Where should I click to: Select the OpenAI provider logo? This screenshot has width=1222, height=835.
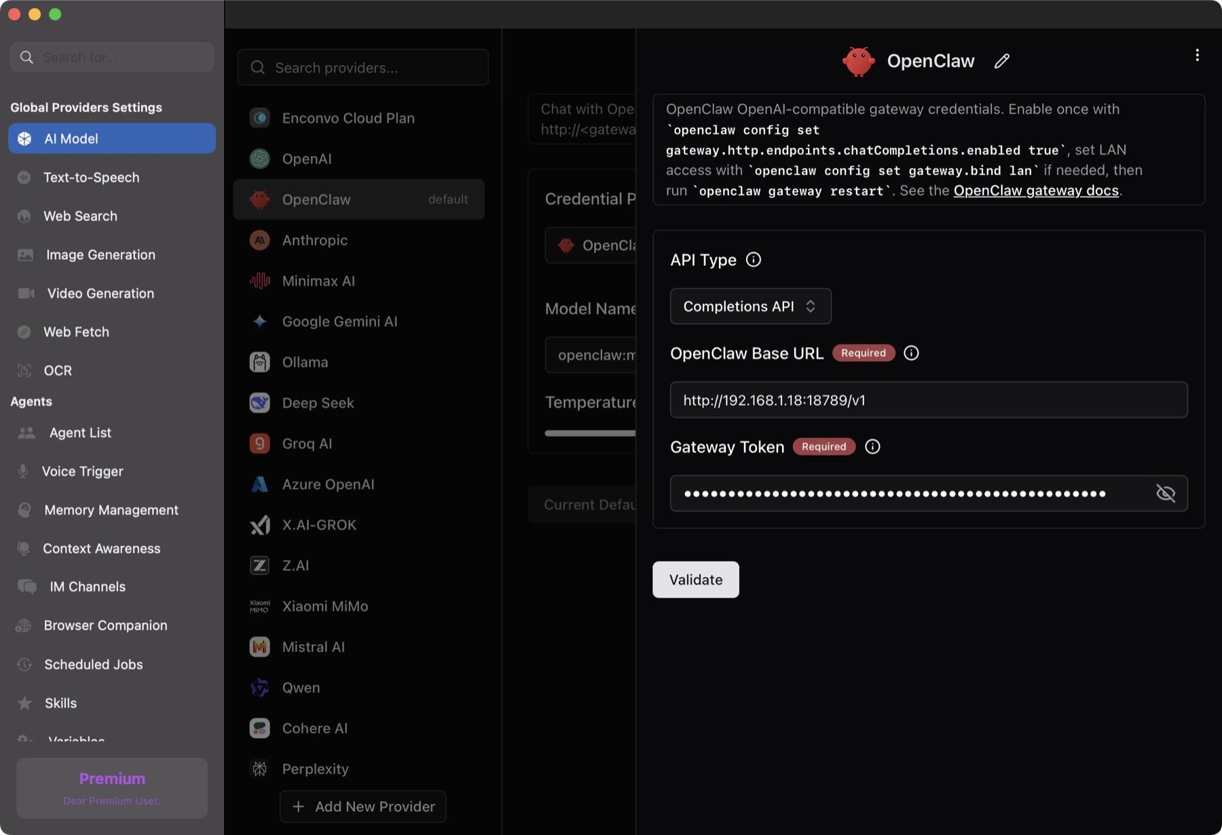point(259,159)
